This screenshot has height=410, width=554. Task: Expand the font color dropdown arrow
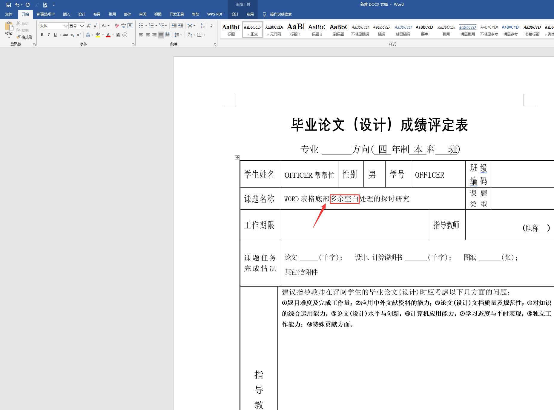pyautogui.click(x=113, y=35)
